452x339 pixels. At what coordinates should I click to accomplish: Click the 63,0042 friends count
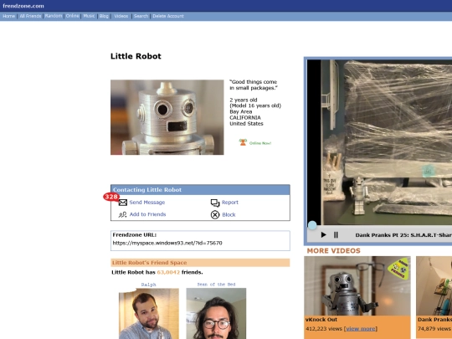click(x=168, y=272)
